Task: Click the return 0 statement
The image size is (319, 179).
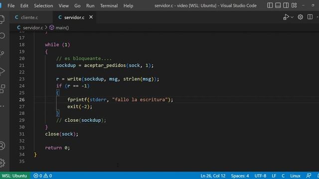Action: point(57,148)
